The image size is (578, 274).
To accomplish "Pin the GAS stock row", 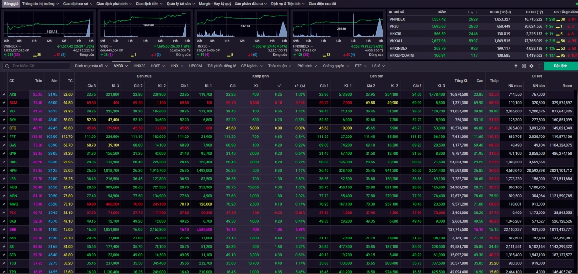I will point(3,145).
